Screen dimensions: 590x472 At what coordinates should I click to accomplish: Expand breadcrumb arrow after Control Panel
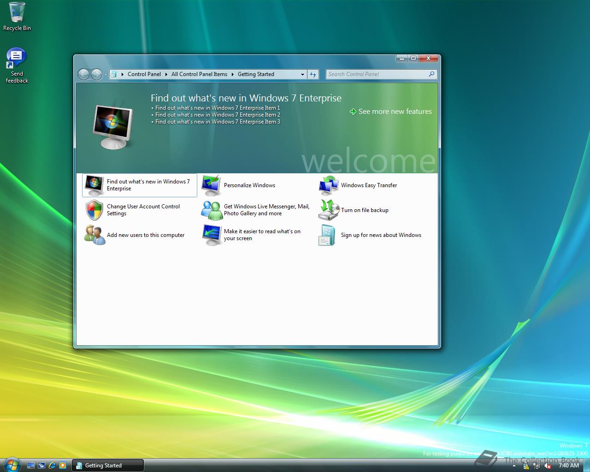[166, 74]
